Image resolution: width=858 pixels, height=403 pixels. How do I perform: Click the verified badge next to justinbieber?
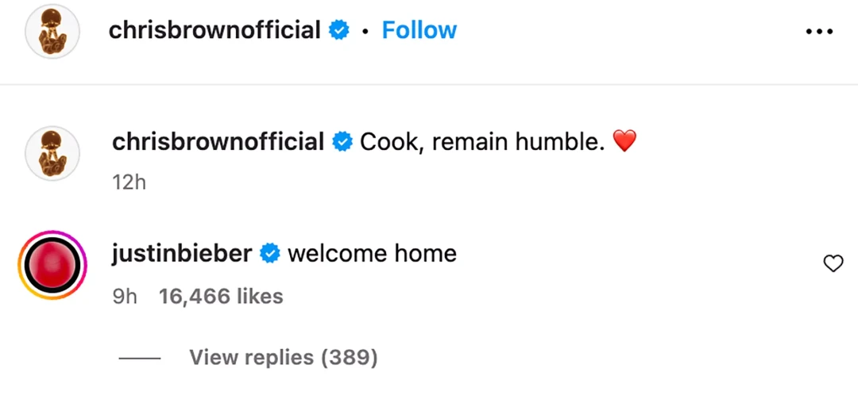(x=270, y=254)
